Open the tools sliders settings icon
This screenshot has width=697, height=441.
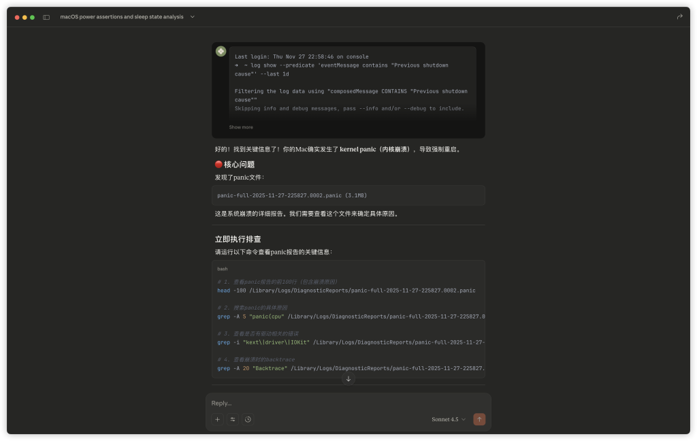click(x=233, y=419)
